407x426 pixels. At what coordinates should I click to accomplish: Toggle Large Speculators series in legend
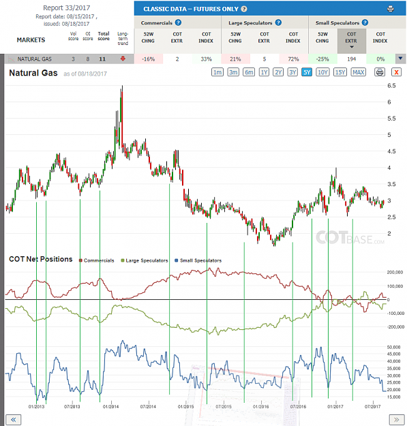click(x=145, y=260)
